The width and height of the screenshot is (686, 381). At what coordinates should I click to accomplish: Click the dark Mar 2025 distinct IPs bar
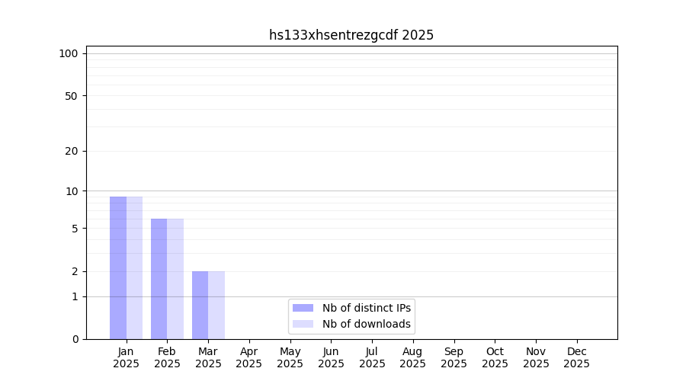point(200,305)
